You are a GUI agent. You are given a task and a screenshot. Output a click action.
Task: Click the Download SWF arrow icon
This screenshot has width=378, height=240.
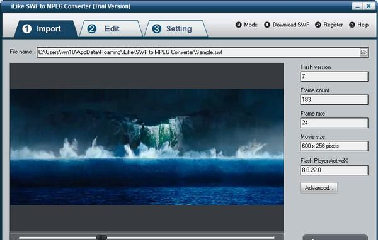click(267, 25)
